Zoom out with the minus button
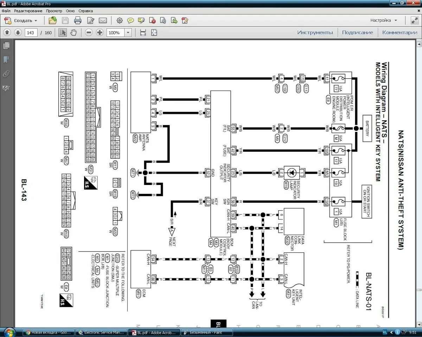 click(x=89, y=33)
